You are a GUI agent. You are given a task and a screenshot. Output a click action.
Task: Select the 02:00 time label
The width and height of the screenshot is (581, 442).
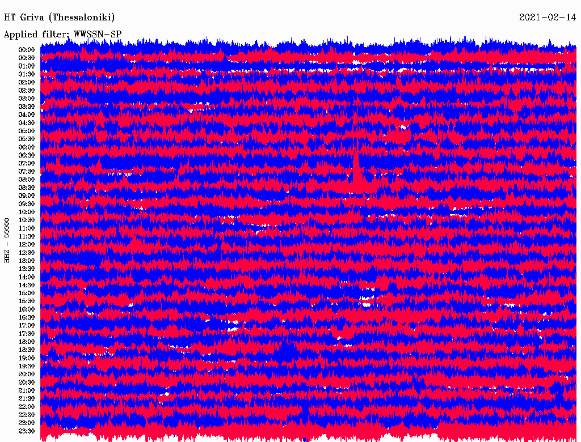pos(27,82)
